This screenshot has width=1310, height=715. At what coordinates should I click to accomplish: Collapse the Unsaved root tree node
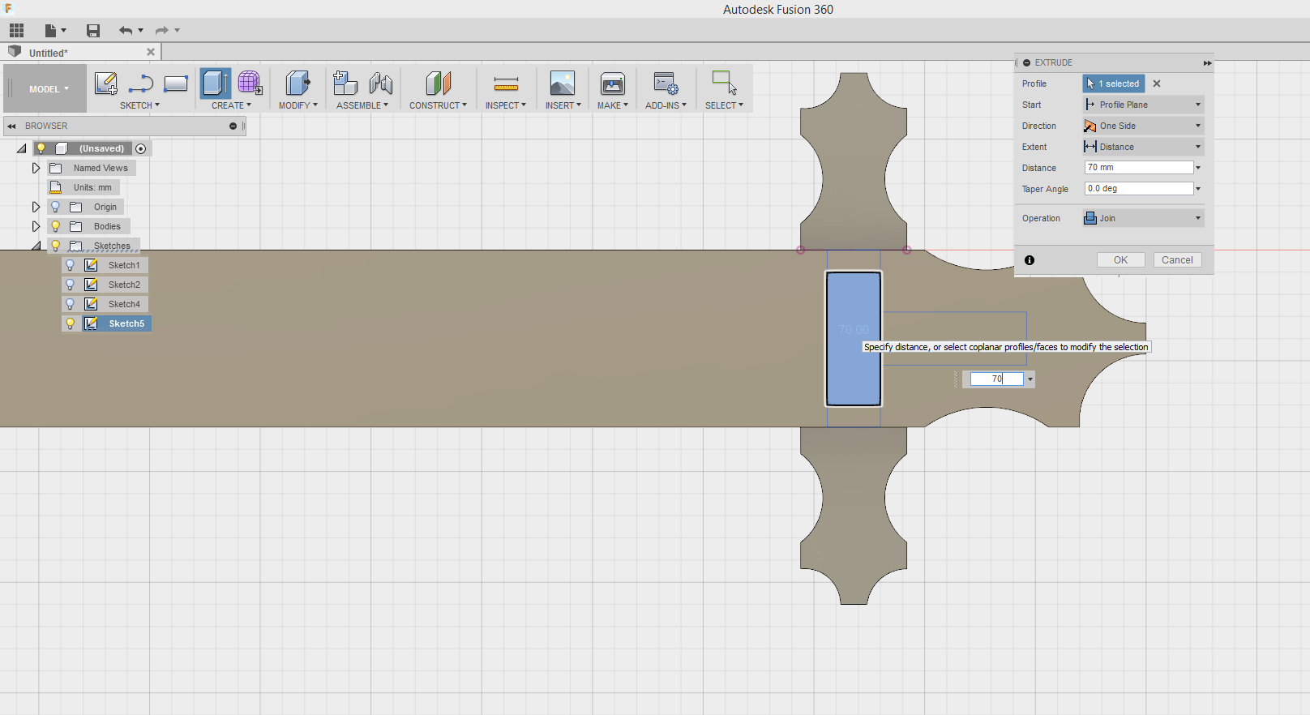[22, 148]
